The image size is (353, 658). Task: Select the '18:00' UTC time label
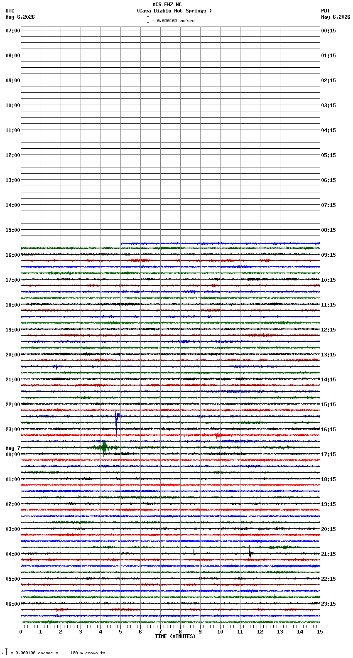coord(12,305)
